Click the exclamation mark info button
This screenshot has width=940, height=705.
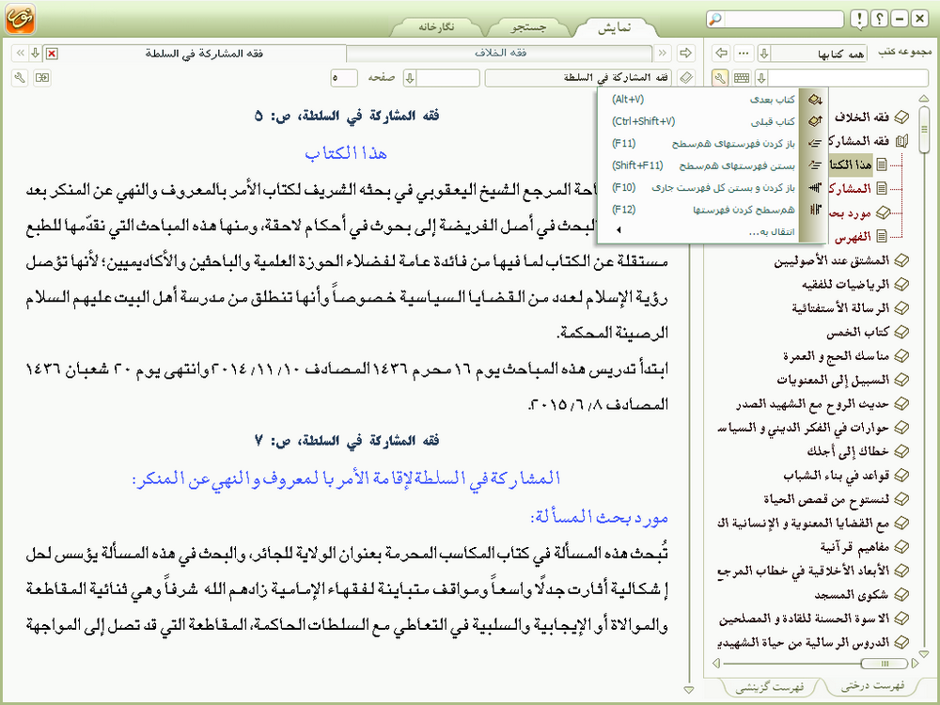859,19
